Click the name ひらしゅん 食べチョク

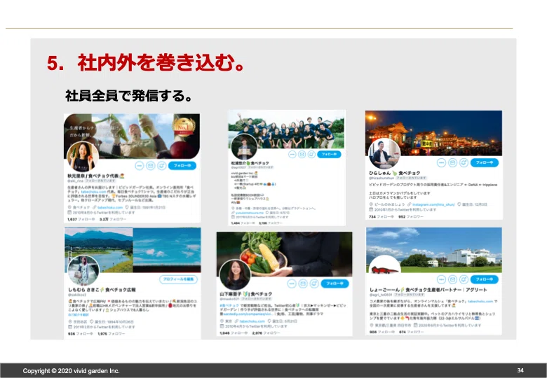click(395, 173)
